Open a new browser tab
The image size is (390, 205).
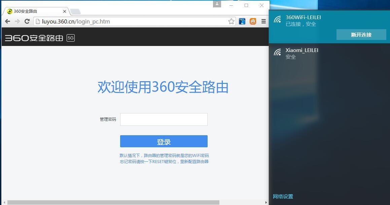[x=75, y=11]
